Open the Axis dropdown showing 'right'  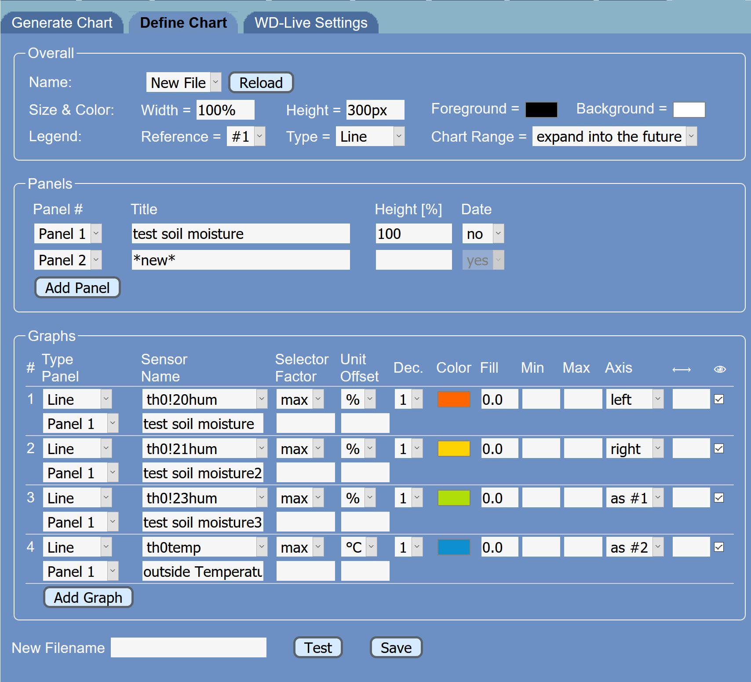point(634,449)
